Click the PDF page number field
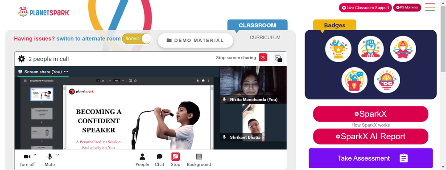 (98, 81)
